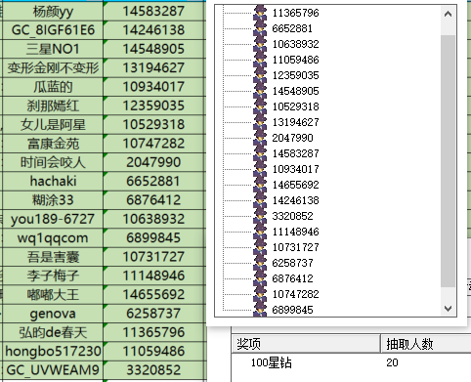This screenshot has height=382, width=471.
Task: Click spreadsheet cell genova
Action: [53, 314]
